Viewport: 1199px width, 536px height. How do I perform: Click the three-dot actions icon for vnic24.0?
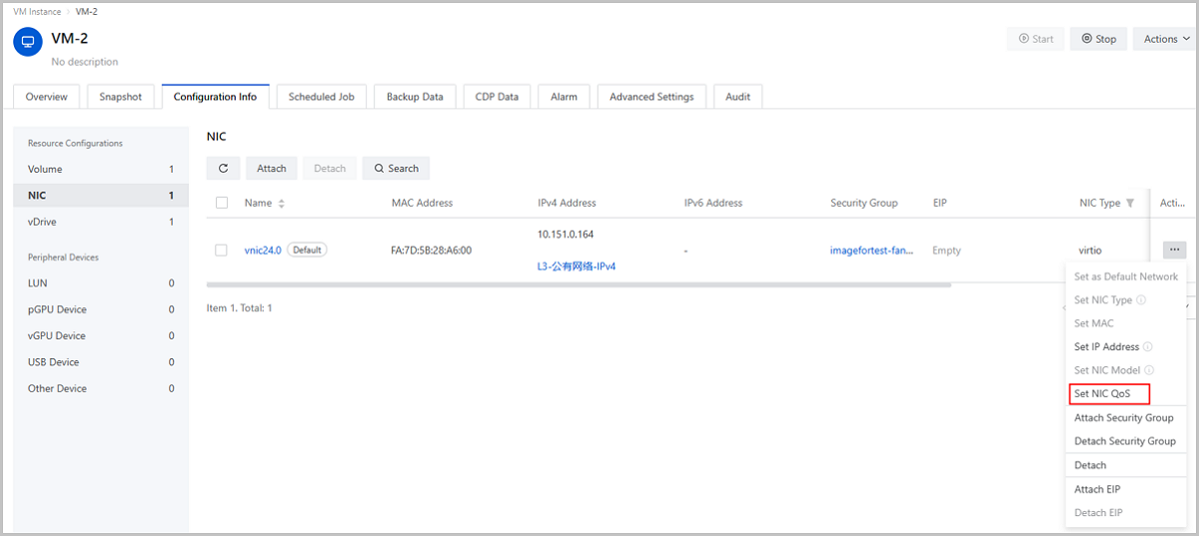1174,250
